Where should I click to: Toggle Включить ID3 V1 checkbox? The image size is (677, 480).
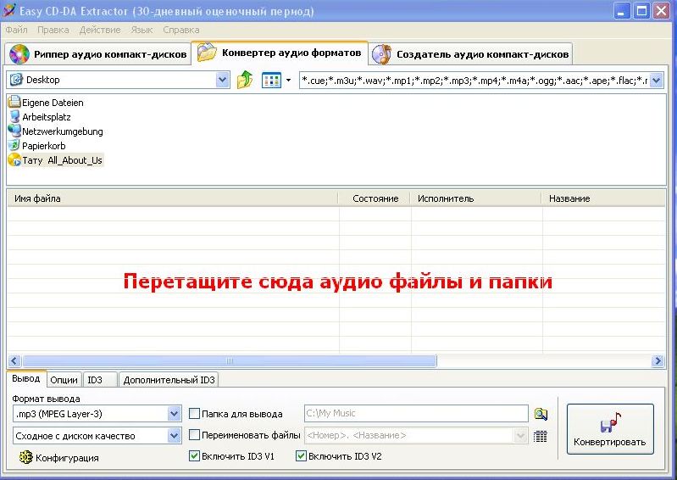194,455
